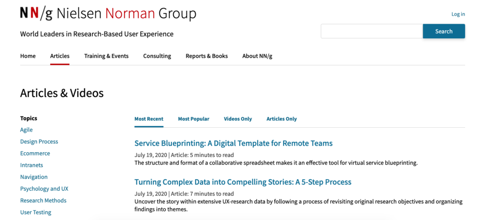Open Reports & Books section
Image resolution: width=485 pixels, height=220 pixels.
tap(207, 56)
